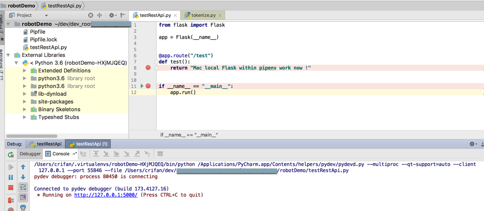Stop the debug session with the red square
This screenshot has height=211, width=484.
(11, 187)
